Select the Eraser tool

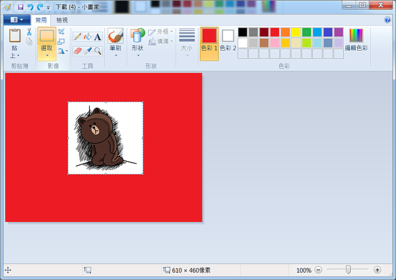click(77, 51)
